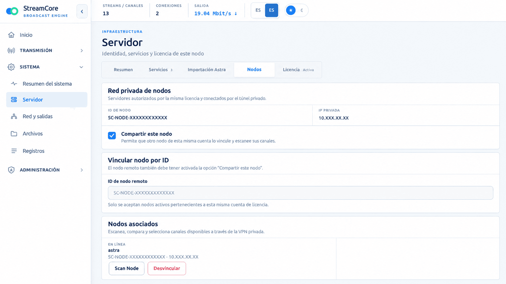Select the highlighted blue ES language option
The image size is (506, 284).
[x=271, y=10]
